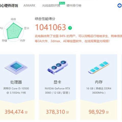Switch to the AIMARK tab
This screenshot has height=122, width=122.
[29, 6]
